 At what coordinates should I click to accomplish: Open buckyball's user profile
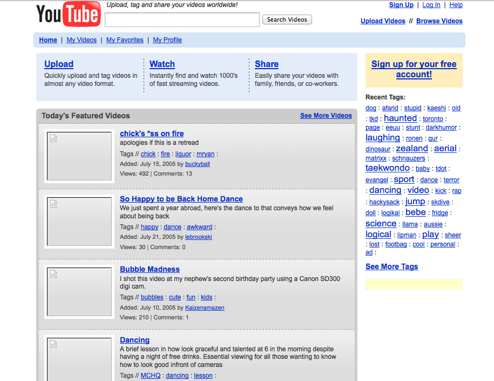tap(197, 164)
